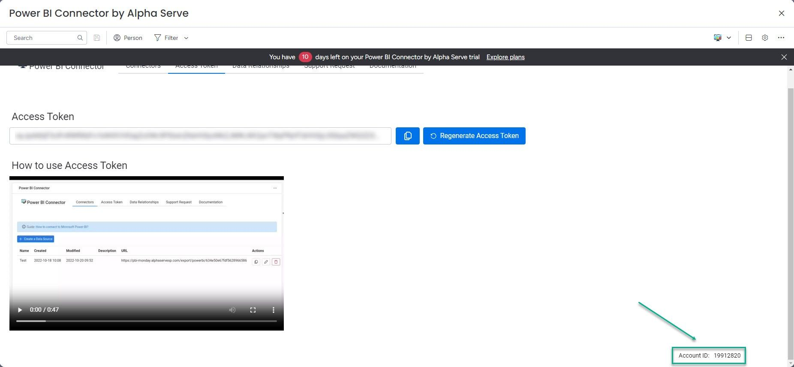Mute the tutorial video sound

coord(232,310)
